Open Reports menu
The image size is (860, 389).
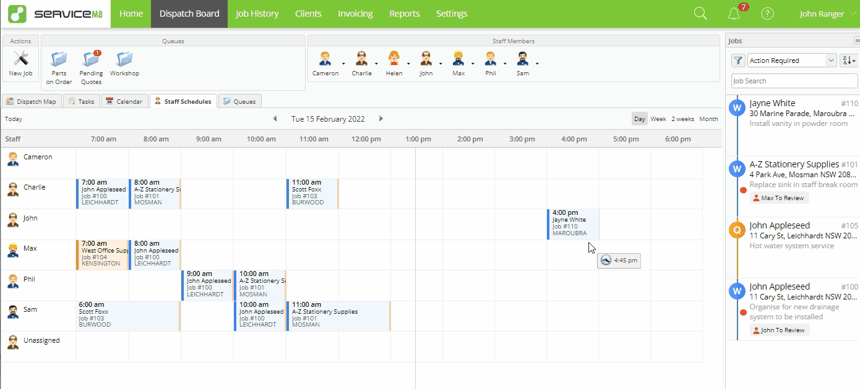(x=405, y=14)
